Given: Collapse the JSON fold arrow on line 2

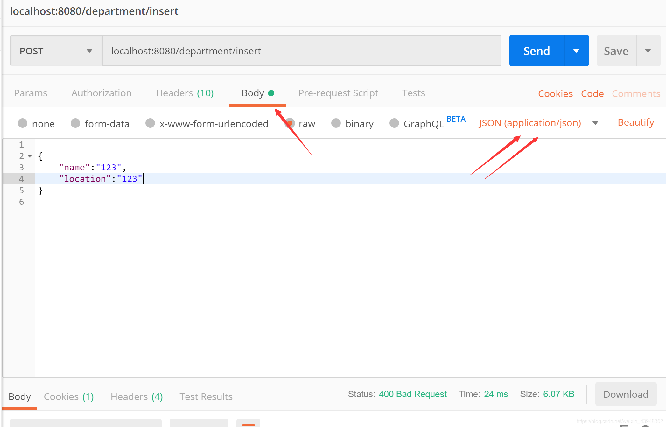Looking at the screenshot, I should pos(30,156).
